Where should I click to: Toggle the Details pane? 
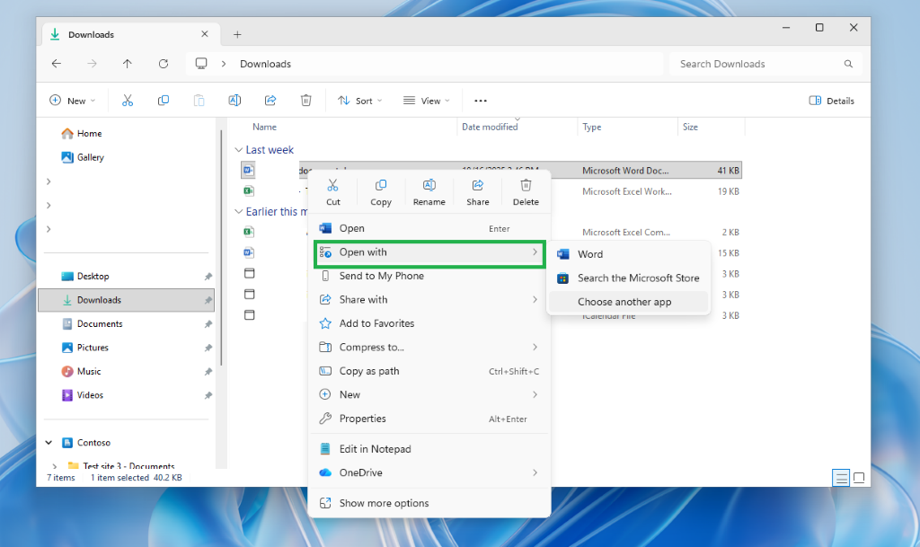coord(831,101)
